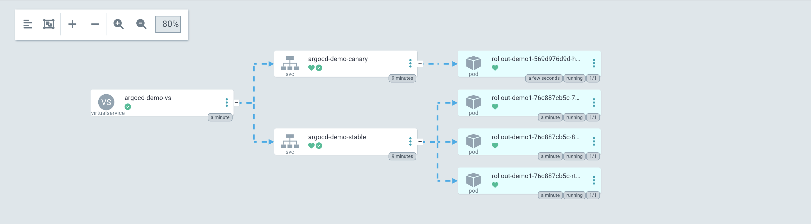
Task: Click 'running' tag on rollout-demo1-76c887cb5c-7 pod
Action: tap(574, 117)
